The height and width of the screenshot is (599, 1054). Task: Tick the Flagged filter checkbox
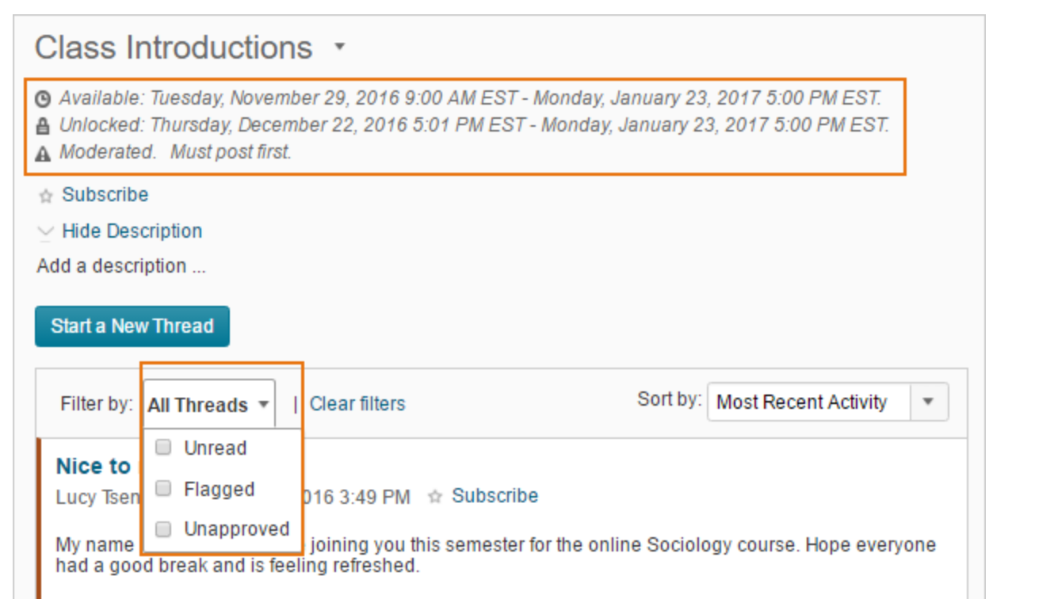pyautogui.click(x=163, y=489)
